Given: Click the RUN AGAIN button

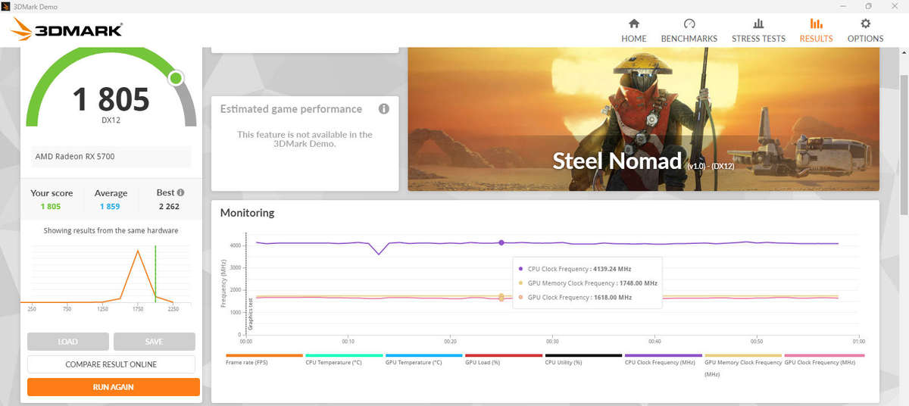Looking at the screenshot, I should pyautogui.click(x=114, y=387).
